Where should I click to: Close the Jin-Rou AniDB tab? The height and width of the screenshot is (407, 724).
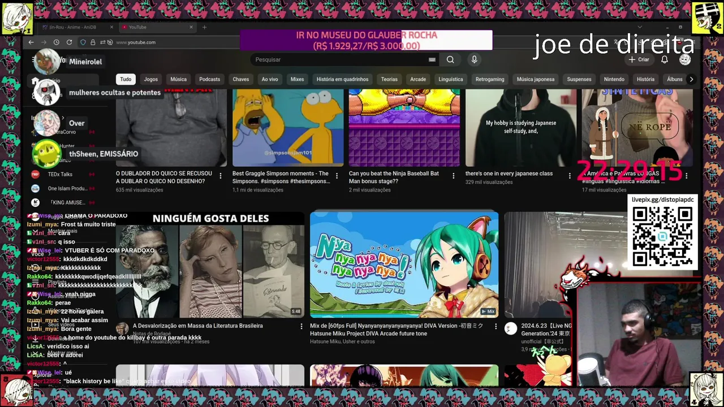pyautogui.click(x=111, y=27)
